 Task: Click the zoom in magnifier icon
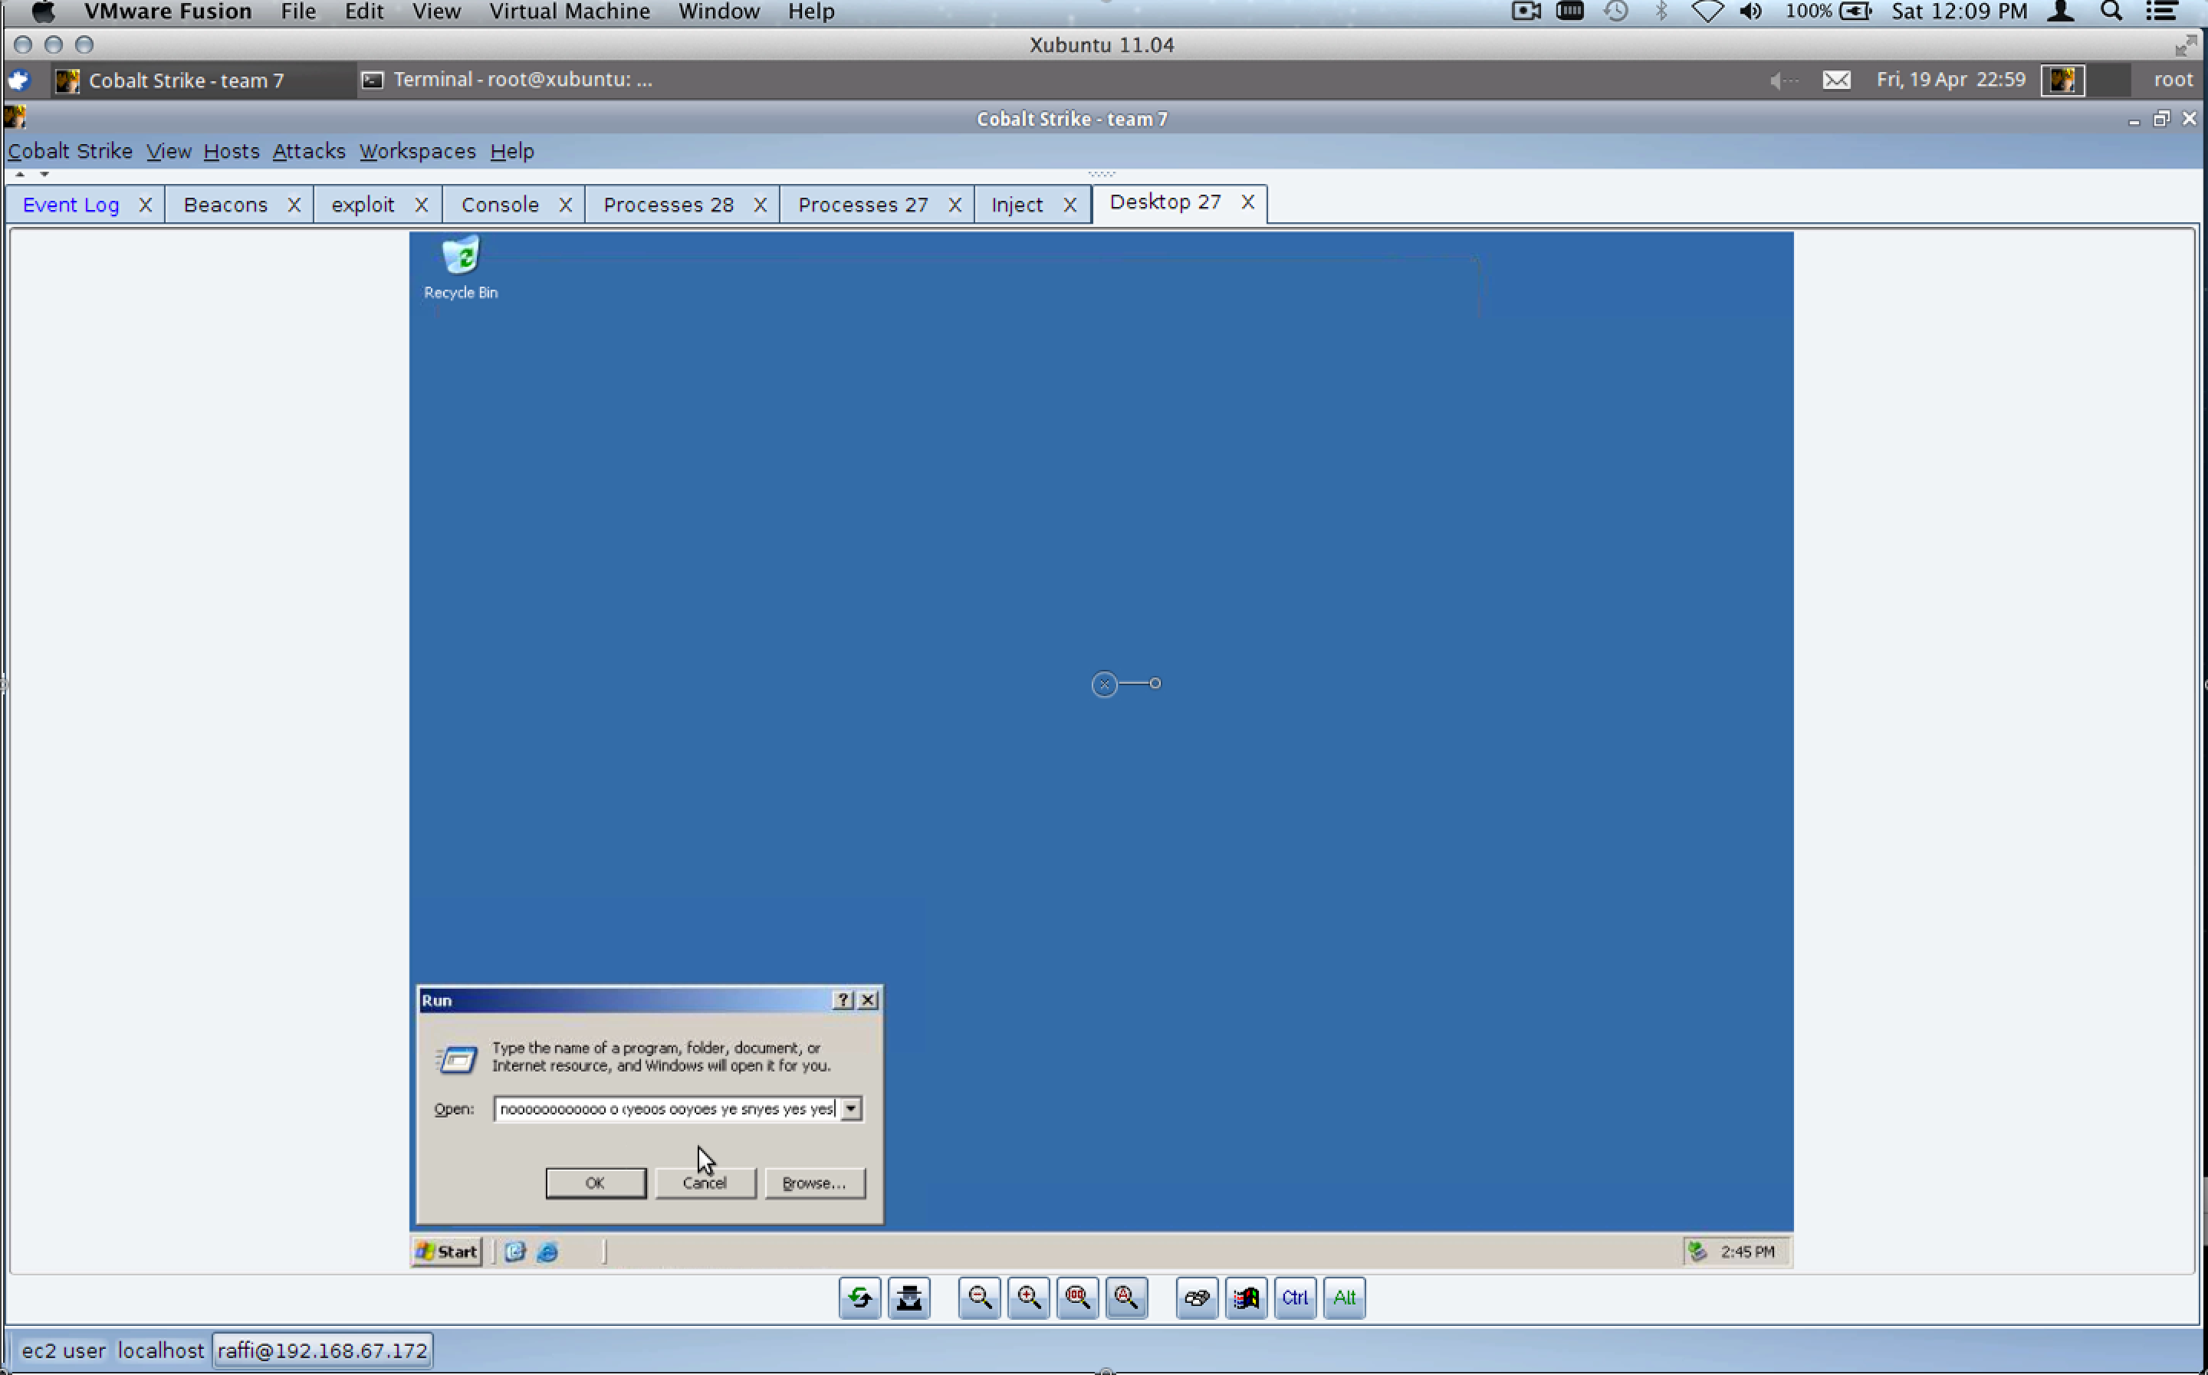pyautogui.click(x=1029, y=1298)
